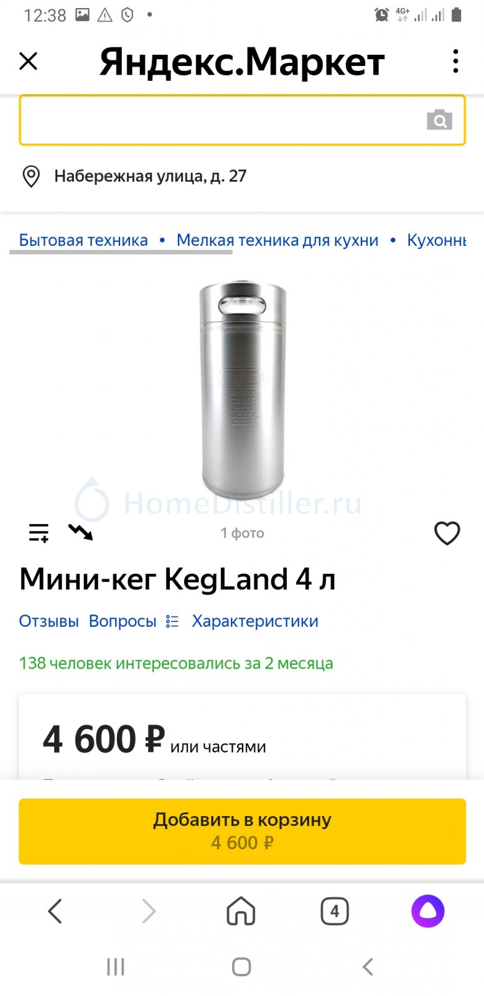Close the Yandex Market page with X
The image size is (484, 996).
(29, 61)
